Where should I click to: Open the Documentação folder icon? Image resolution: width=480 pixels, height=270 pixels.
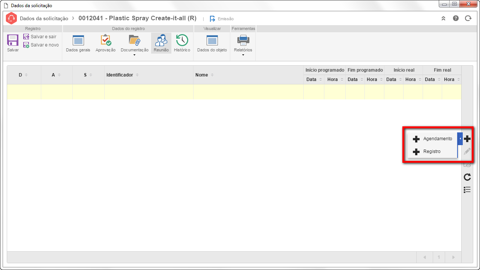(134, 40)
